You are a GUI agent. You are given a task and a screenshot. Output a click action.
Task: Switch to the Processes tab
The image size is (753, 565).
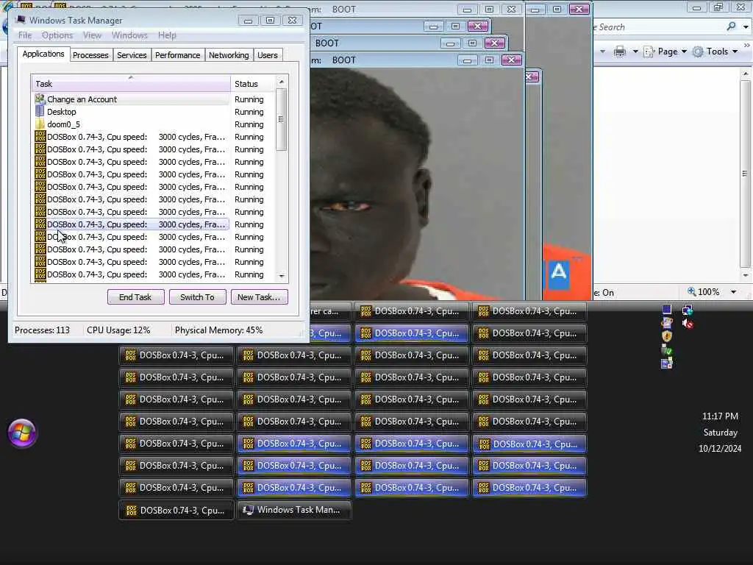90,55
